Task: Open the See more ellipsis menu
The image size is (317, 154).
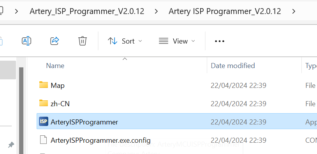Action: click(x=219, y=41)
